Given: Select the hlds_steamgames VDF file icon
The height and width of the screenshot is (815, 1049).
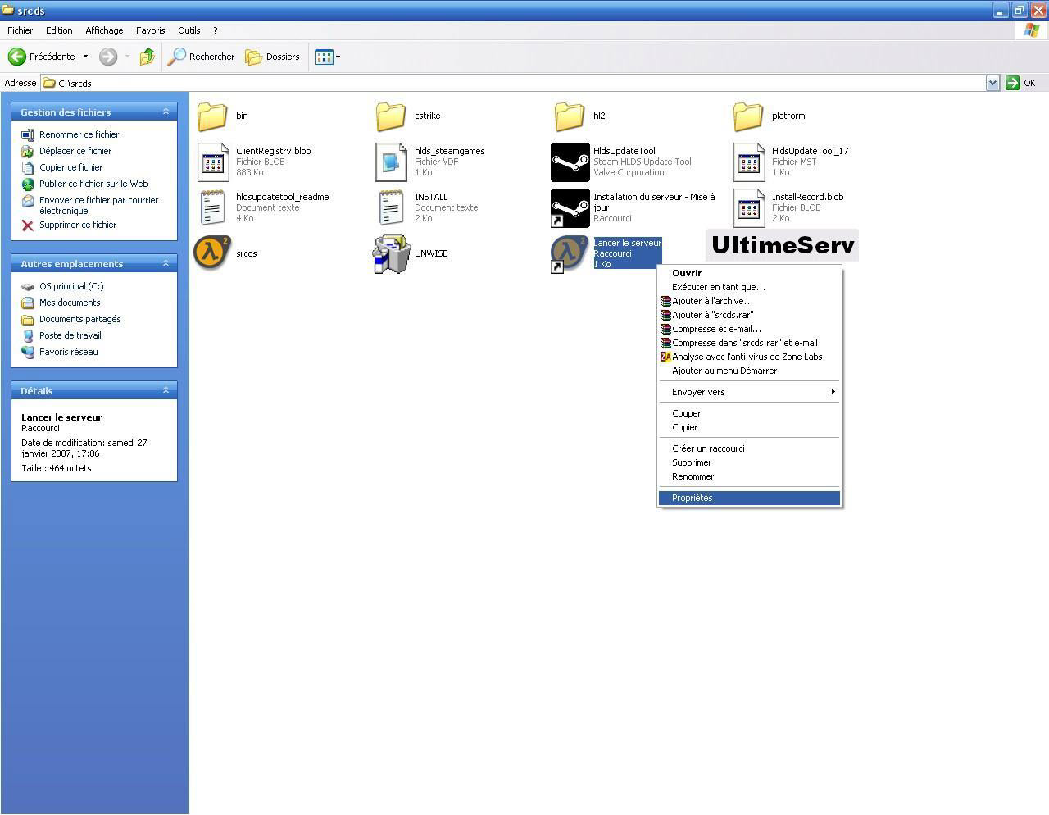Looking at the screenshot, I should tap(391, 162).
